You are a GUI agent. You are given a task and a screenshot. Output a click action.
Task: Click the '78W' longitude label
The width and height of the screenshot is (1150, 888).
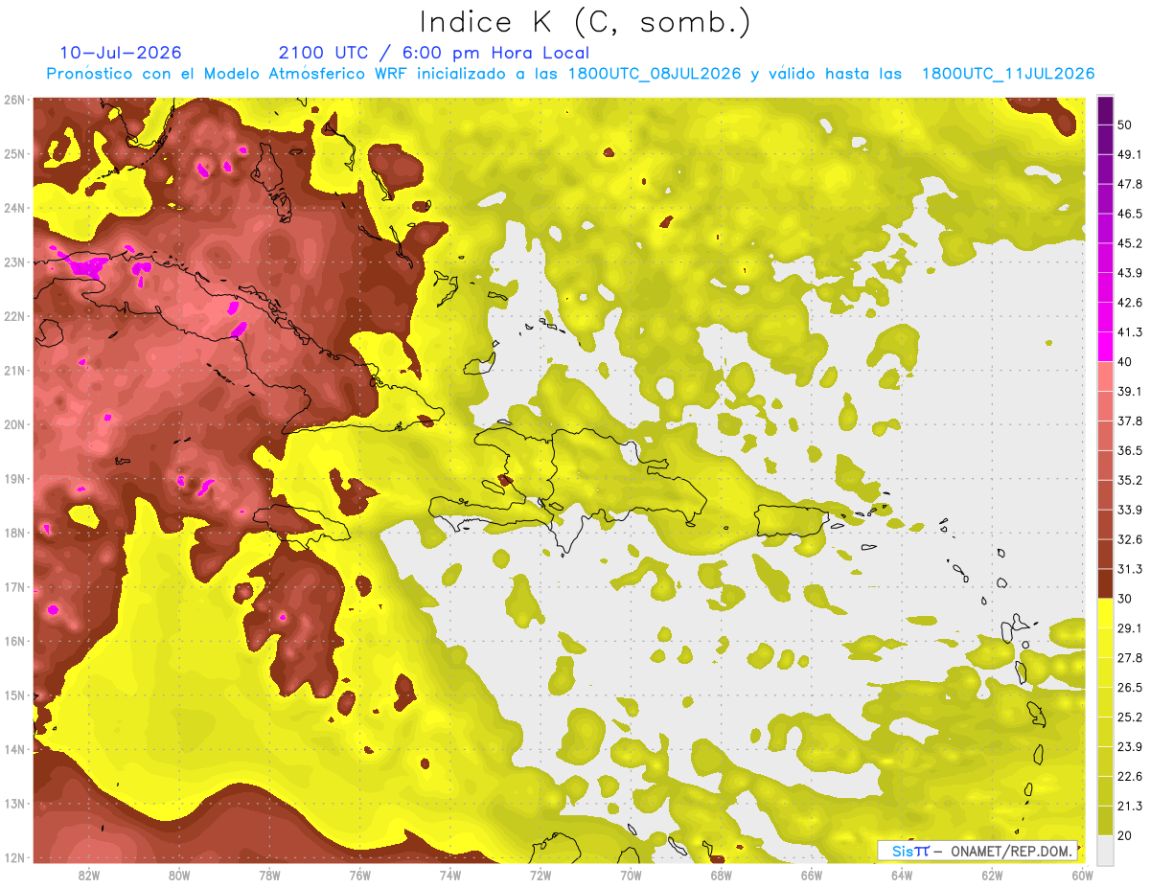pos(269,876)
